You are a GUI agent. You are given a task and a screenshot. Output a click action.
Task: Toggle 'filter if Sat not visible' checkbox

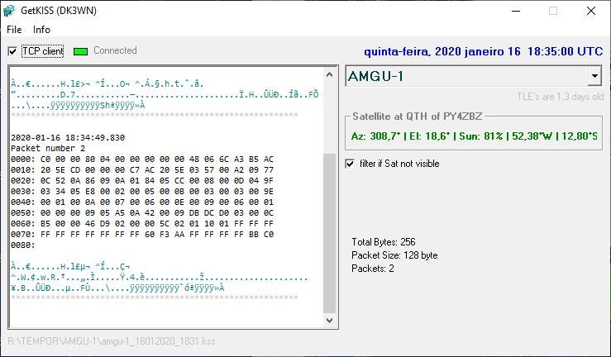point(350,164)
